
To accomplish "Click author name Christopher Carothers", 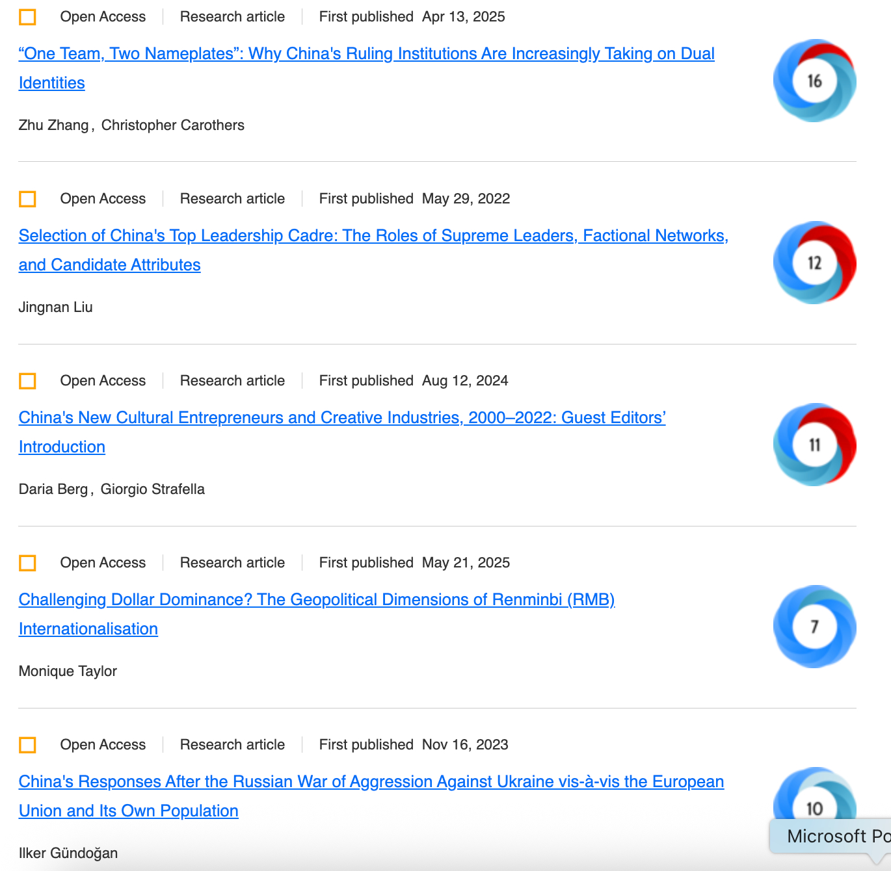I will (x=172, y=125).
